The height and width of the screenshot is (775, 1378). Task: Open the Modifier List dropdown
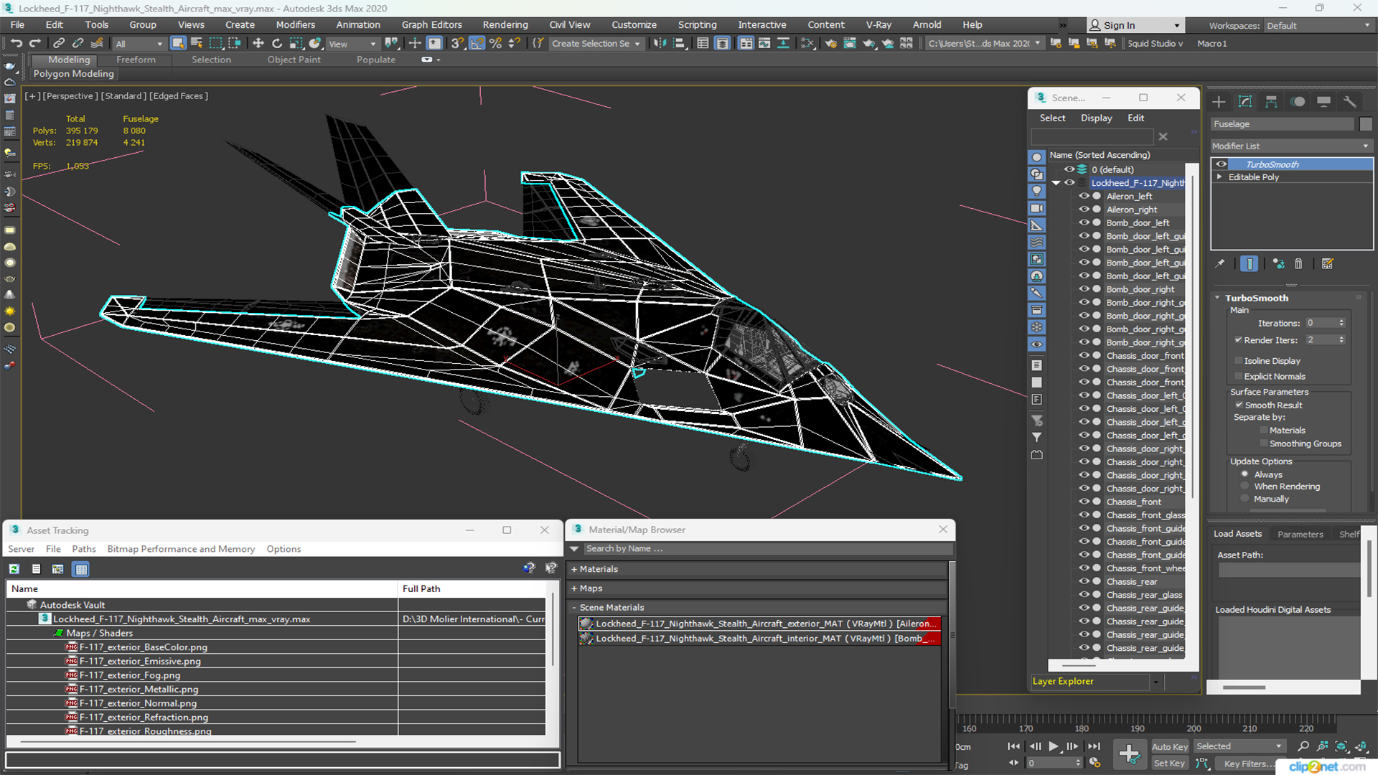point(1291,146)
